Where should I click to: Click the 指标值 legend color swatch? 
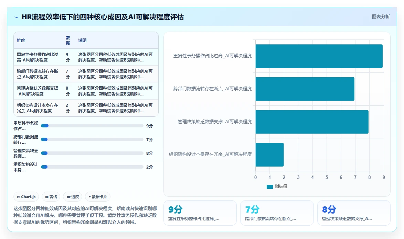[x=269, y=186]
